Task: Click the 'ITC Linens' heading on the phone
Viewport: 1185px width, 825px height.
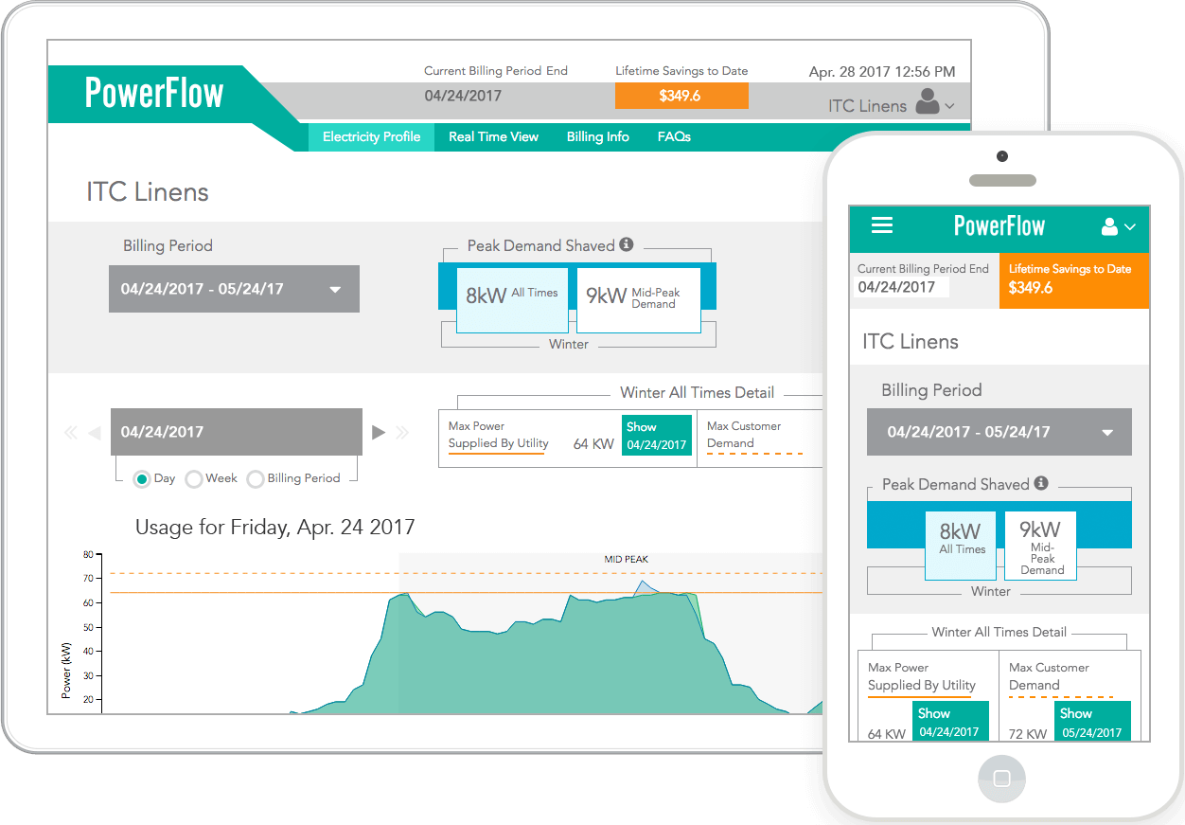Action: 911,342
